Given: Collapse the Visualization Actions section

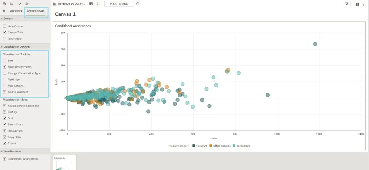Looking at the screenshot, I should click(1, 47).
